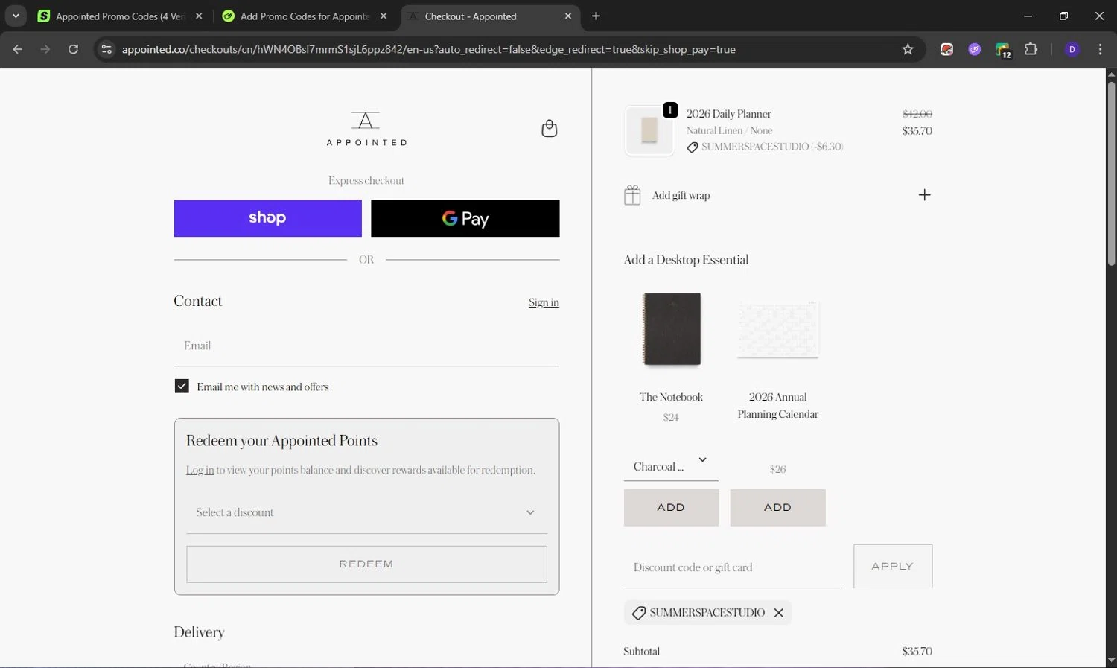
Task: Click the 2026 Annual Planning Calendar image
Action: (778, 328)
